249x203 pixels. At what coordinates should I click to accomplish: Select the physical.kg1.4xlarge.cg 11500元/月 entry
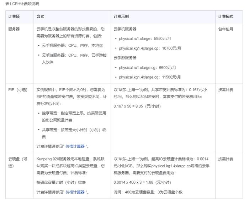click(150, 77)
